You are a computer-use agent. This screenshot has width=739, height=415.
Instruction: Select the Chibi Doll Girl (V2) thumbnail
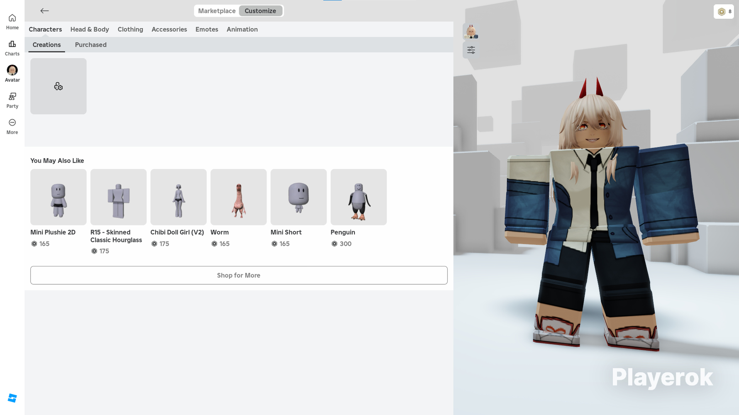point(178,197)
